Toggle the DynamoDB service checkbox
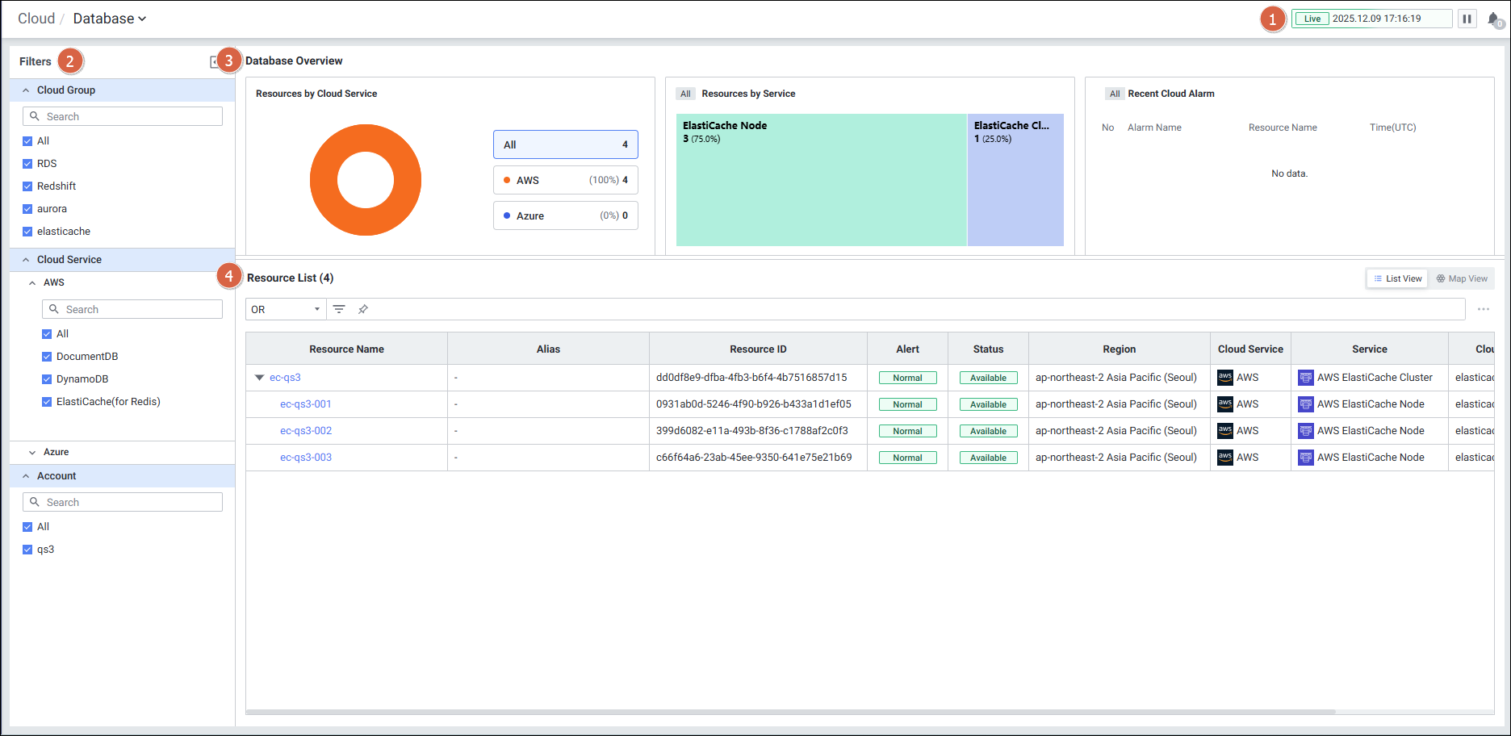This screenshot has width=1511, height=736. click(47, 379)
